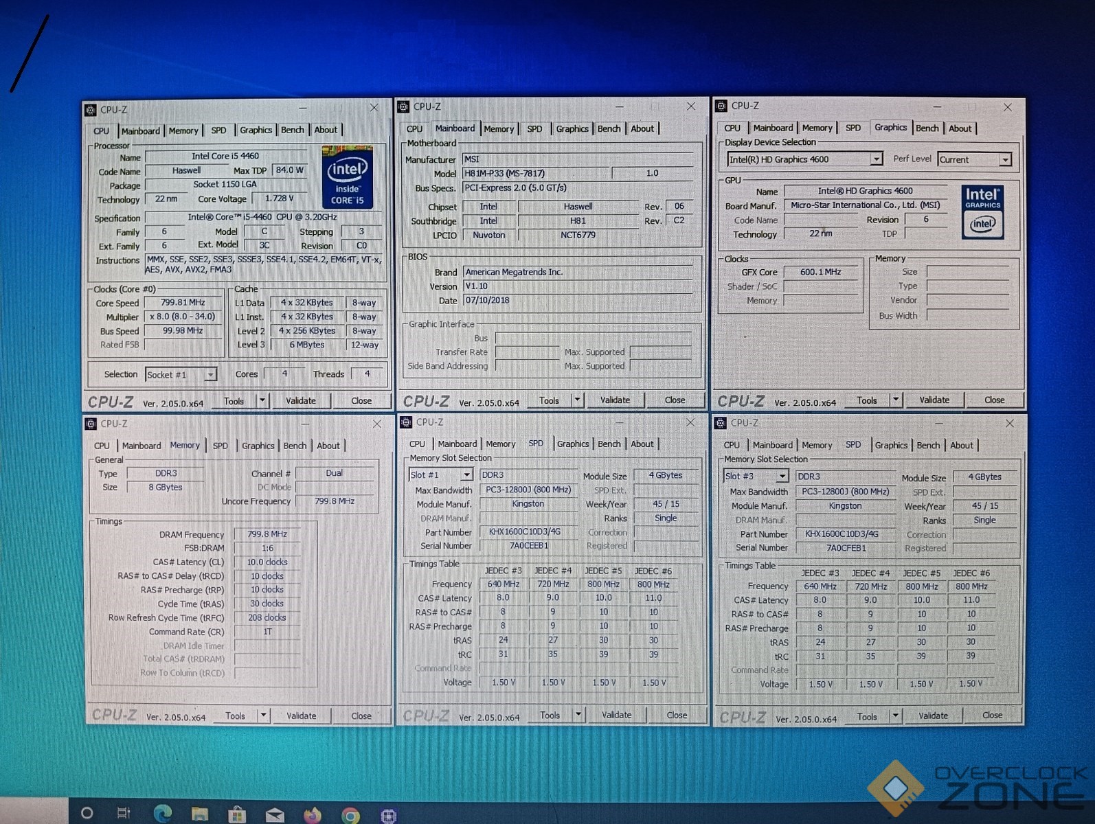Viewport: 1095px width, 824px height.
Task: Click BIOS Date field 07/10/2018
Action: tap(577, 301)
